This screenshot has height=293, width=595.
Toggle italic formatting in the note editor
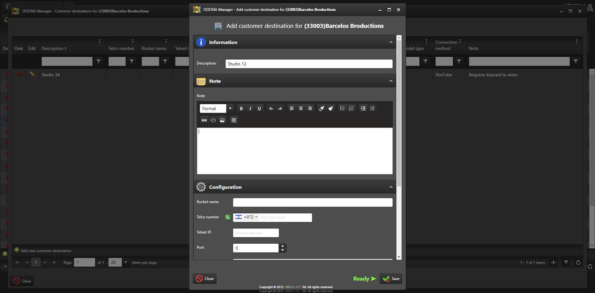click(x=250, y=108)
